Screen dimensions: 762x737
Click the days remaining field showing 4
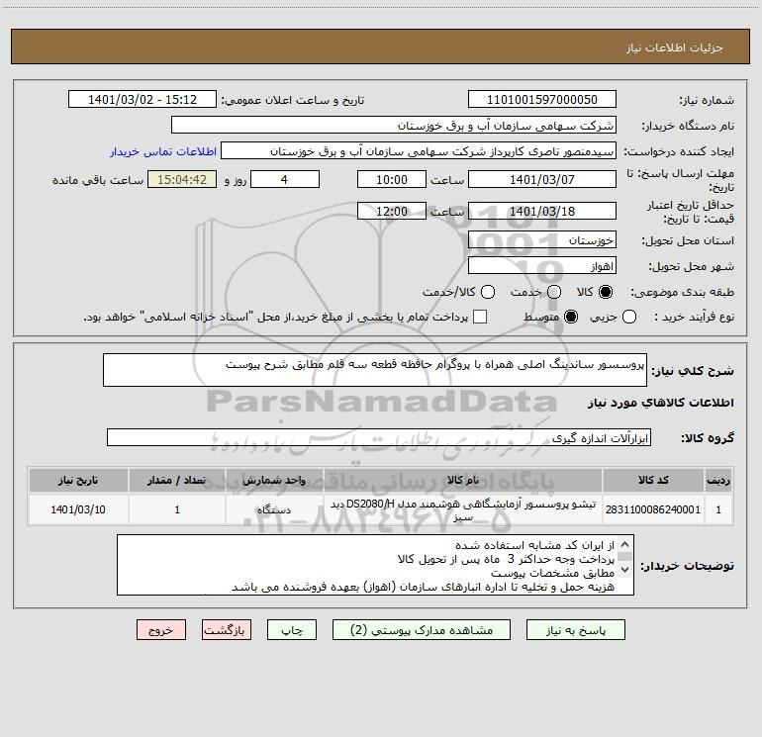point(285,179)
